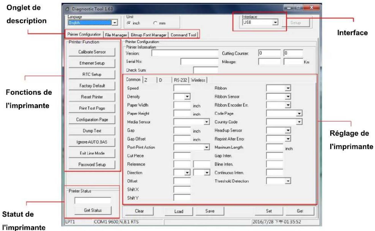
Task: Select the D settings tab
Action: 164,80
